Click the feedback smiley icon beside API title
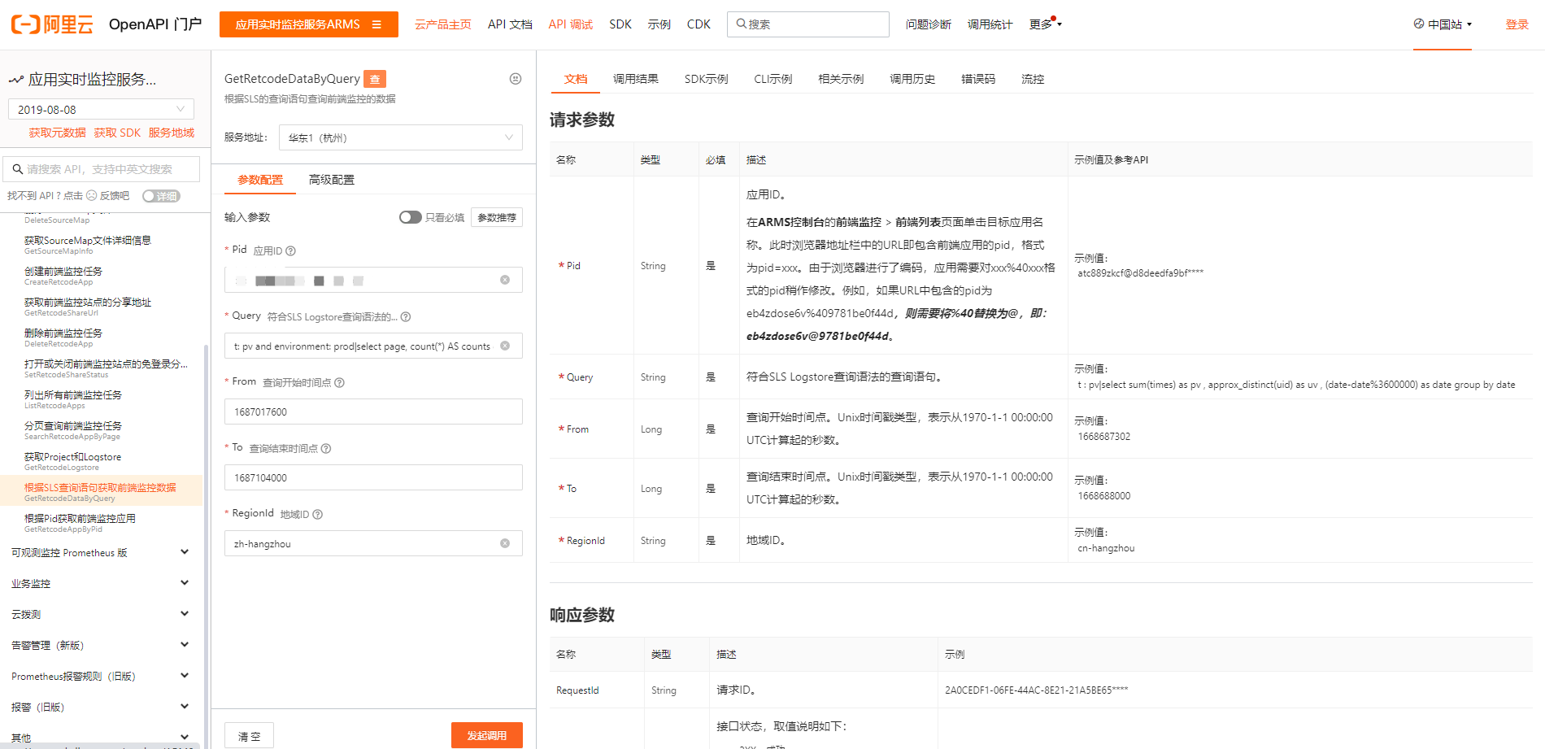Viewport: 1545px width, 749px height. [x=516, y=79]
